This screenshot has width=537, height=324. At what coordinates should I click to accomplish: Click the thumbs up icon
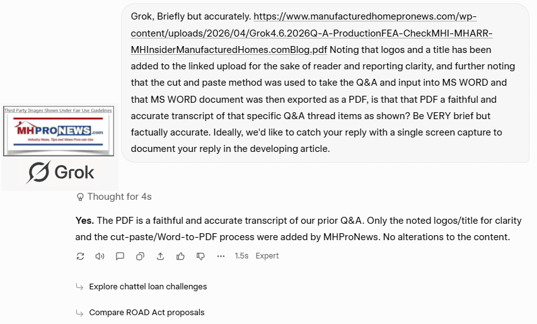(180, 256)
